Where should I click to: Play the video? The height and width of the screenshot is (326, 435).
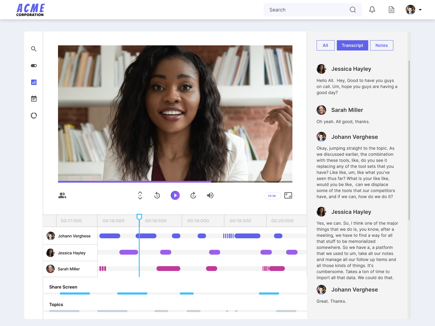point(175,195)
